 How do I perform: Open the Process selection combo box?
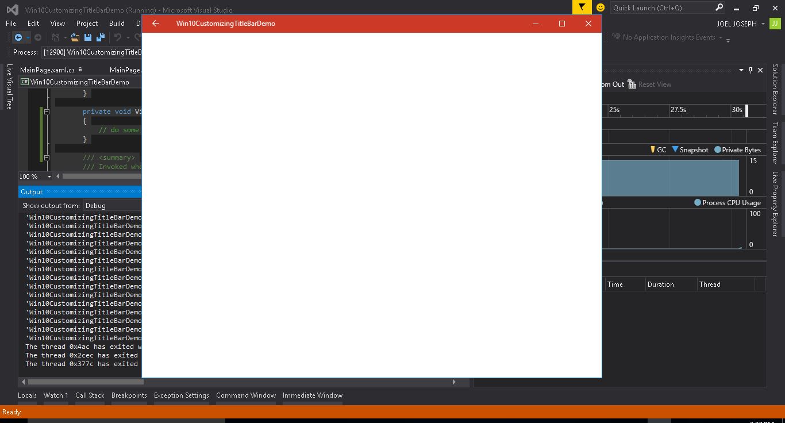coord(91,52)
